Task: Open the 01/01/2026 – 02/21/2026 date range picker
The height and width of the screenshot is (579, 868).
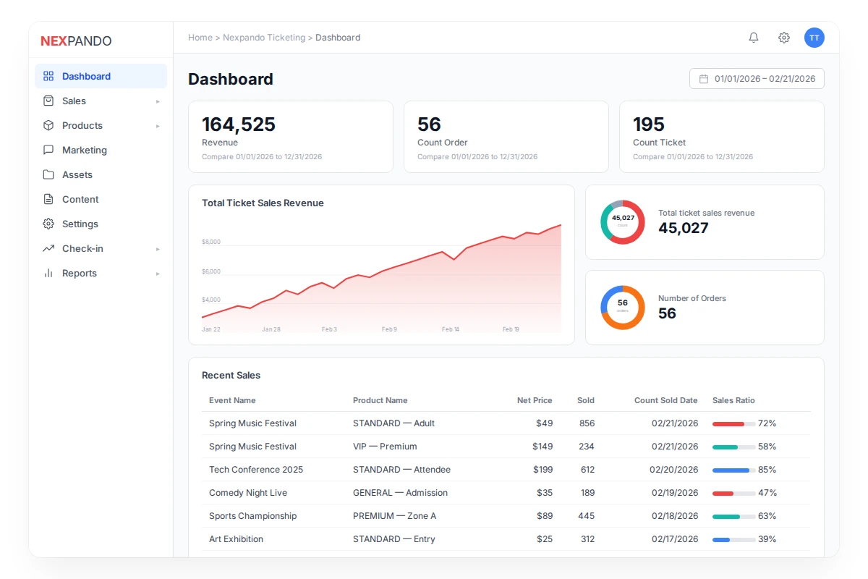Action: (x=756, y=78)
